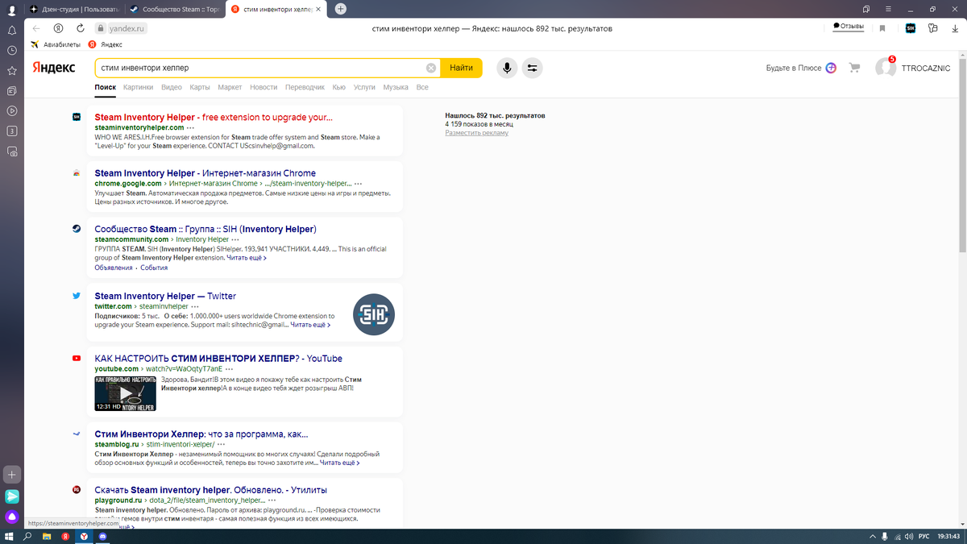Expand Читать ещё in Twitter result
Image resolution: width=967 pixels, height=544 pixels.
click(310, 325)
